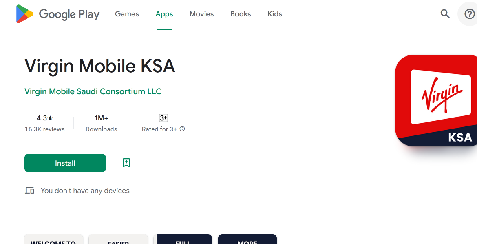This screenshot has width=477, height=244.
Task: Go to the Books tab
Action: [240, 14]
